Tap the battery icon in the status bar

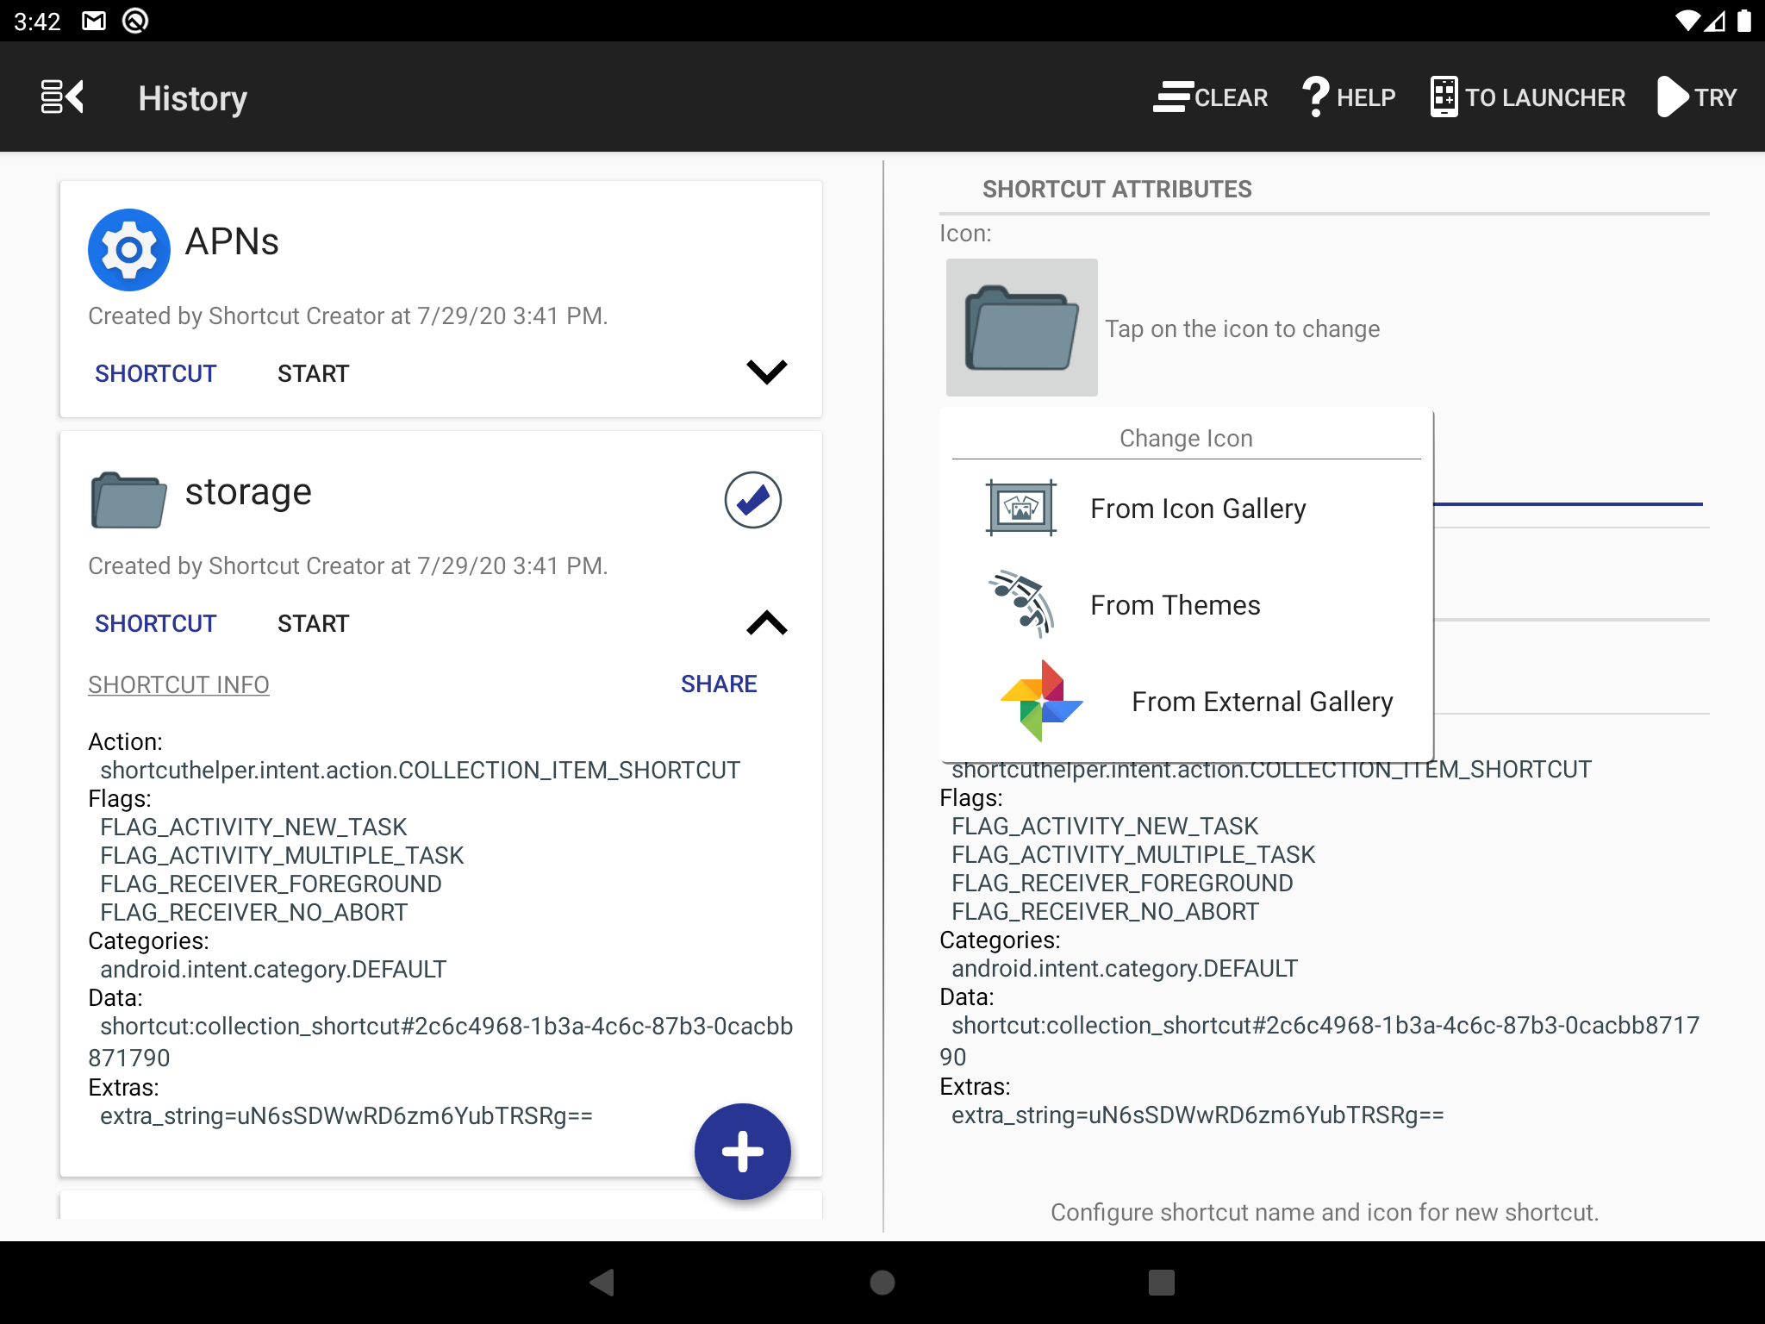point(1744,21)
